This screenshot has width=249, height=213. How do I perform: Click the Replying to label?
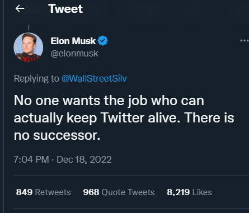click(x=36, y=78)
